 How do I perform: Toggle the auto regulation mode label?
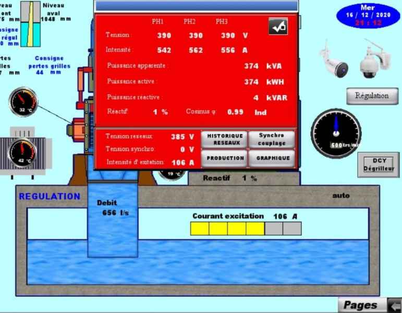[x=341, y=196]
